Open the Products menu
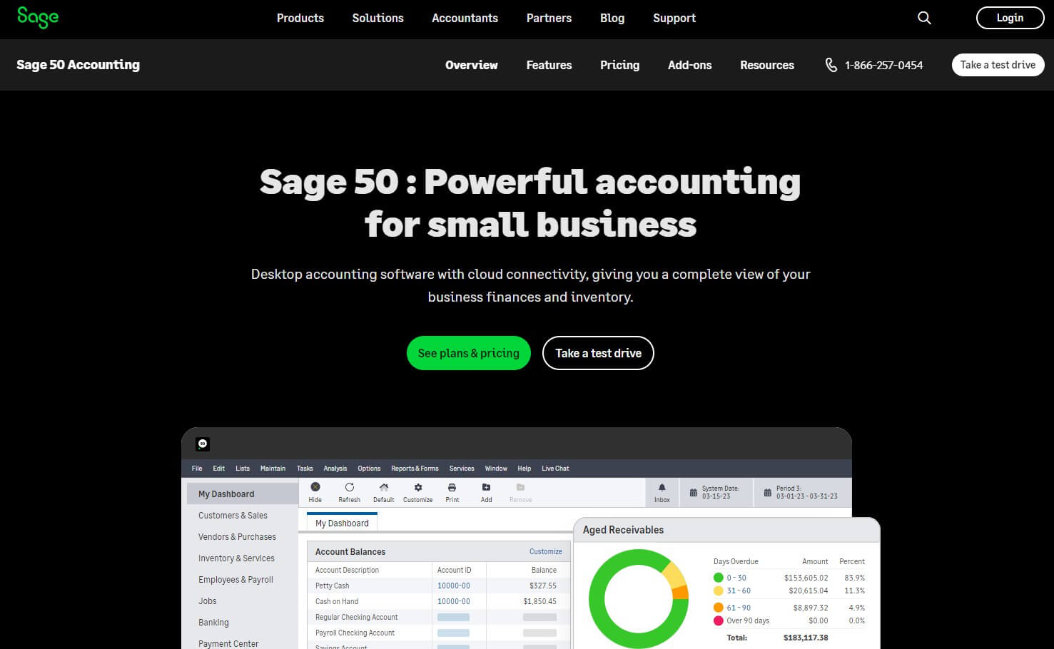The width and height of the screenshot is (1054, 649). 300,18
